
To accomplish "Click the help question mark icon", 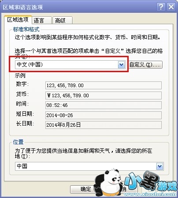I will coord(161,7).
